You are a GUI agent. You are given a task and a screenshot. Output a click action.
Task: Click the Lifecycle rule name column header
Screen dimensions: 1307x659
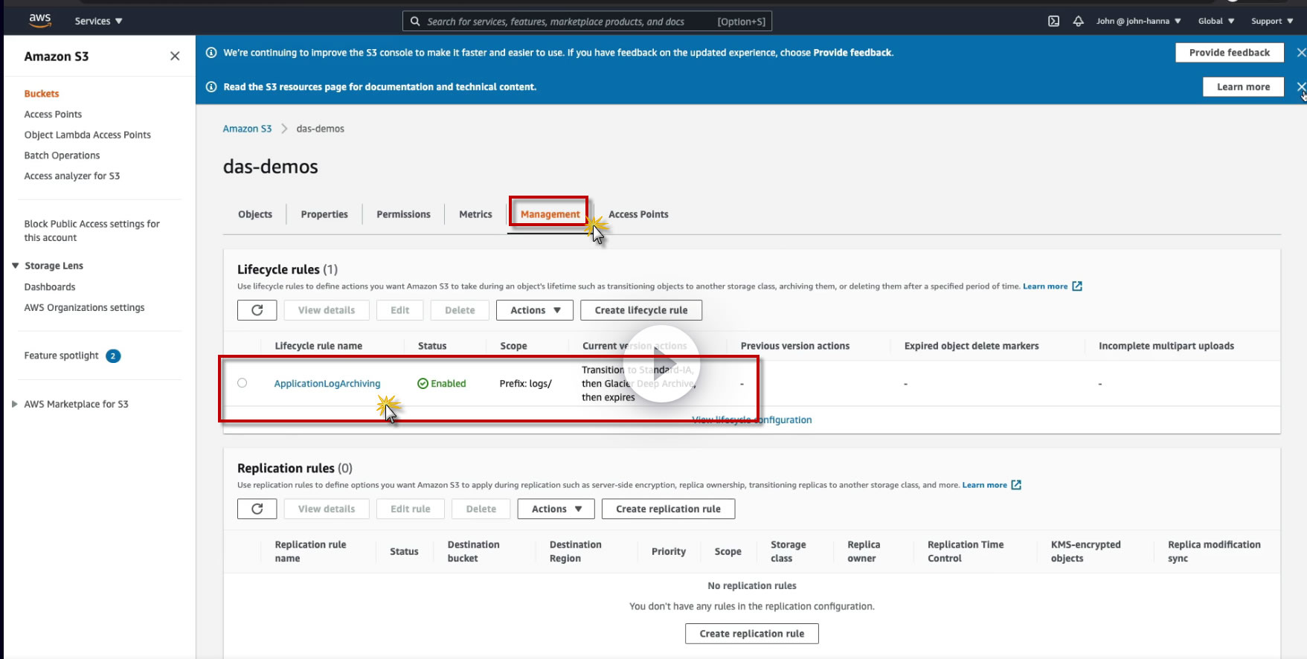click(318, 346)
